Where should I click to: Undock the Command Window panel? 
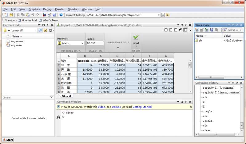tap(186, 102)
